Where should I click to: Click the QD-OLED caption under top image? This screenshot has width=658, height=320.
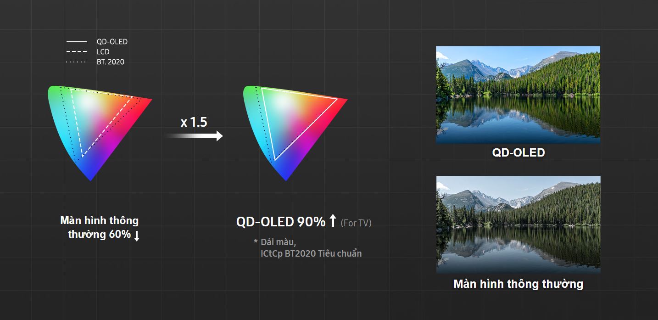point(519,153)
